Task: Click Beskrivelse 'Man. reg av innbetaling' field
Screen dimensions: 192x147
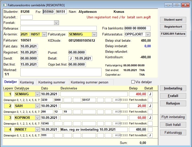Action: (x=94, y=129)
